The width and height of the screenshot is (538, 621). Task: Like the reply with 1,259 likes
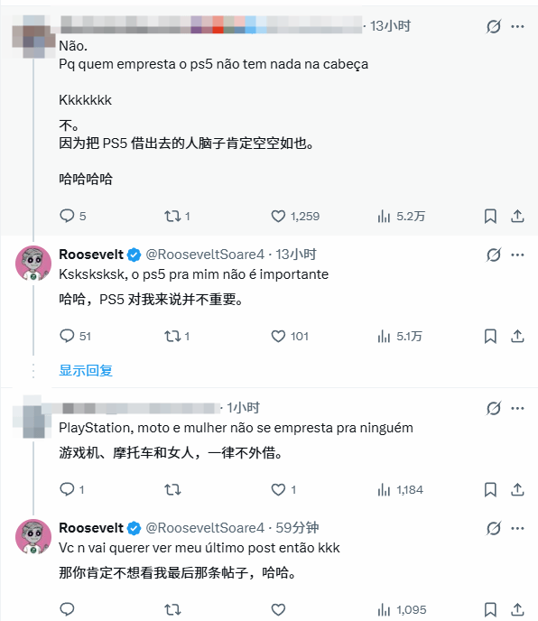[295, 217]
